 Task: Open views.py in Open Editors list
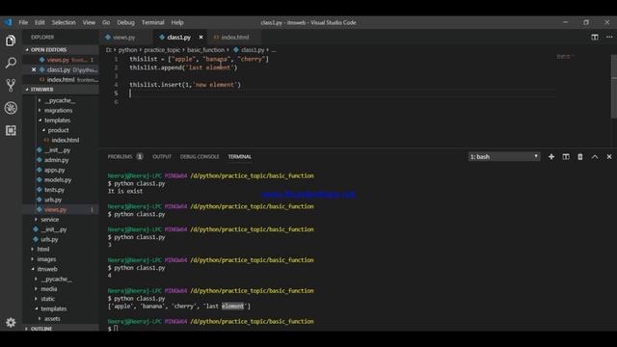coord(61,60)
